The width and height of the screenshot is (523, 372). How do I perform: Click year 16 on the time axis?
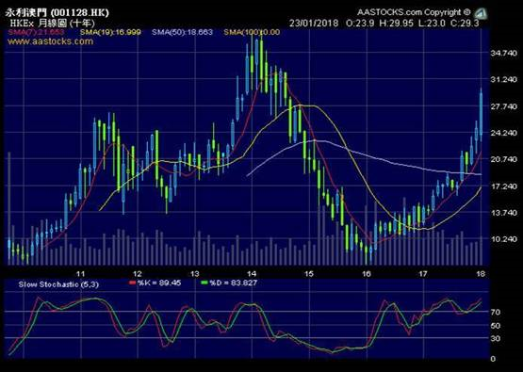click(x=367, y=274)
